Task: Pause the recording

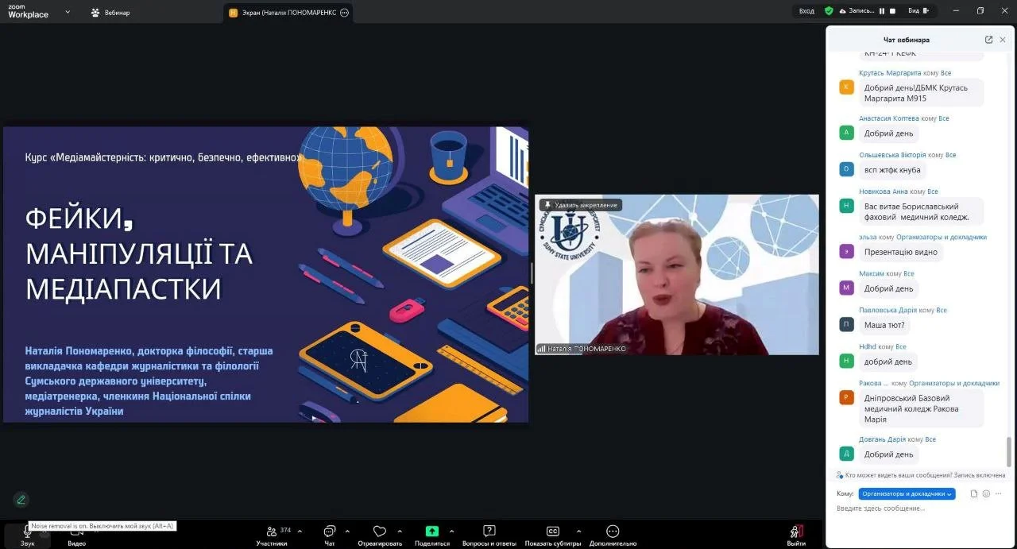Action: coord(882,11)
